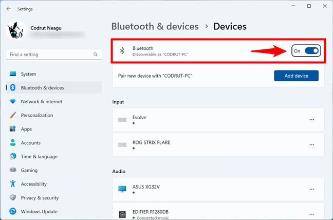Click the ROG STRIX FLARE keyboard icon
Viewport: 333px width, 220px height.
[122, 145]
